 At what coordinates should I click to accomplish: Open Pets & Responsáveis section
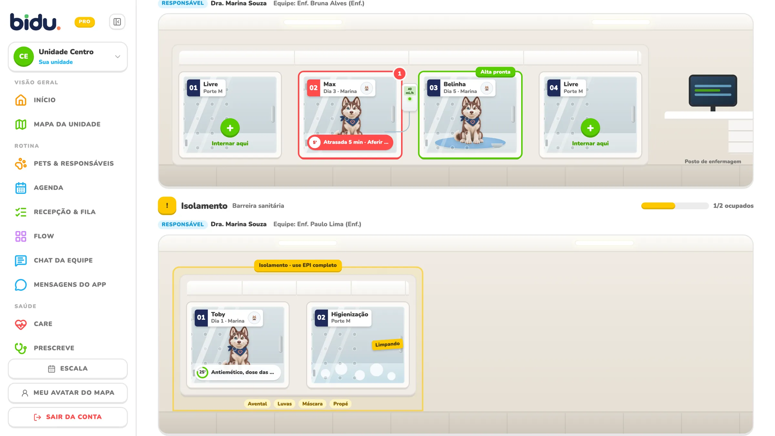tap(68, 163)
